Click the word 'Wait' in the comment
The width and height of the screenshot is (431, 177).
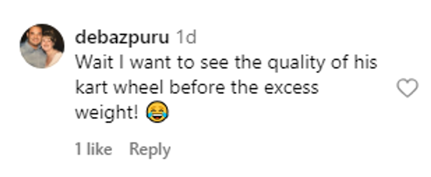pos(94,63)
